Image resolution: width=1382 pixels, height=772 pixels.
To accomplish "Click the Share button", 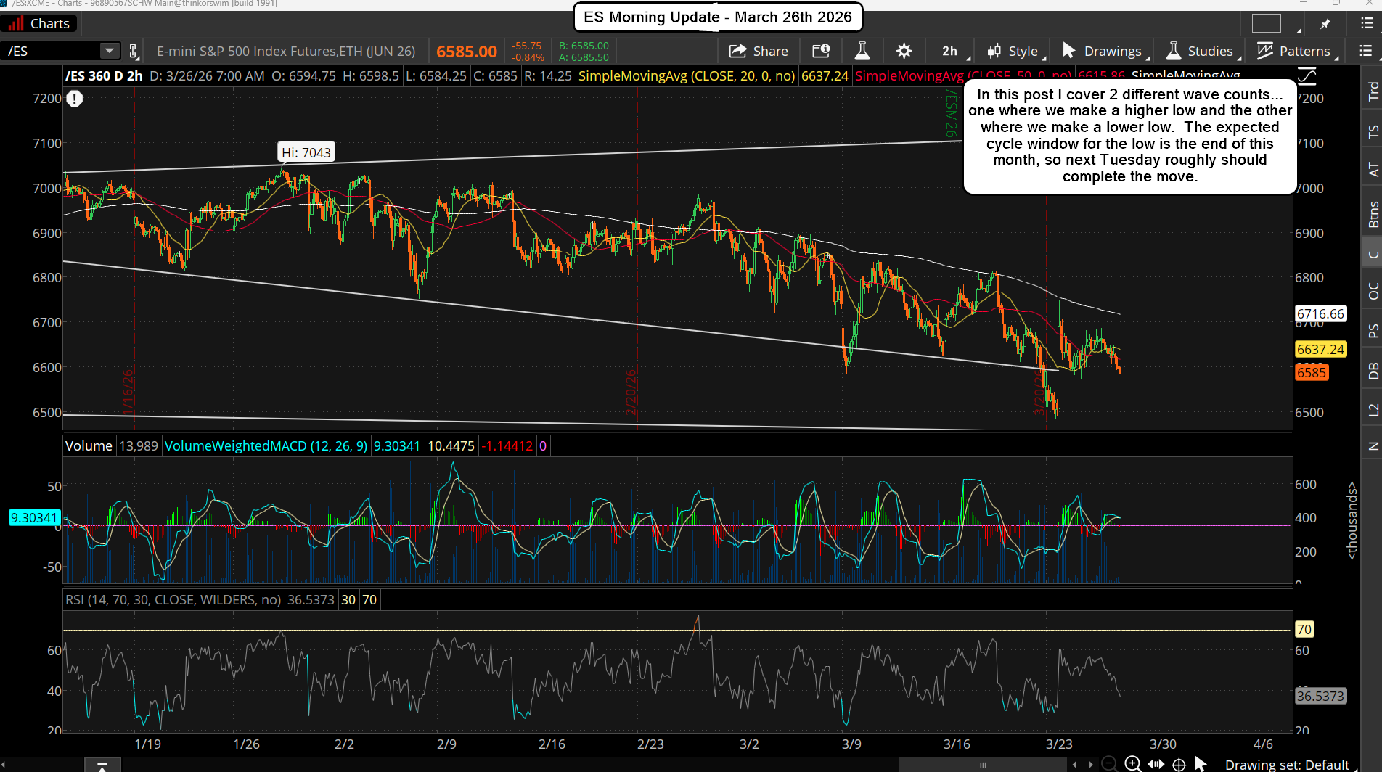I will (x=759, y=51).
